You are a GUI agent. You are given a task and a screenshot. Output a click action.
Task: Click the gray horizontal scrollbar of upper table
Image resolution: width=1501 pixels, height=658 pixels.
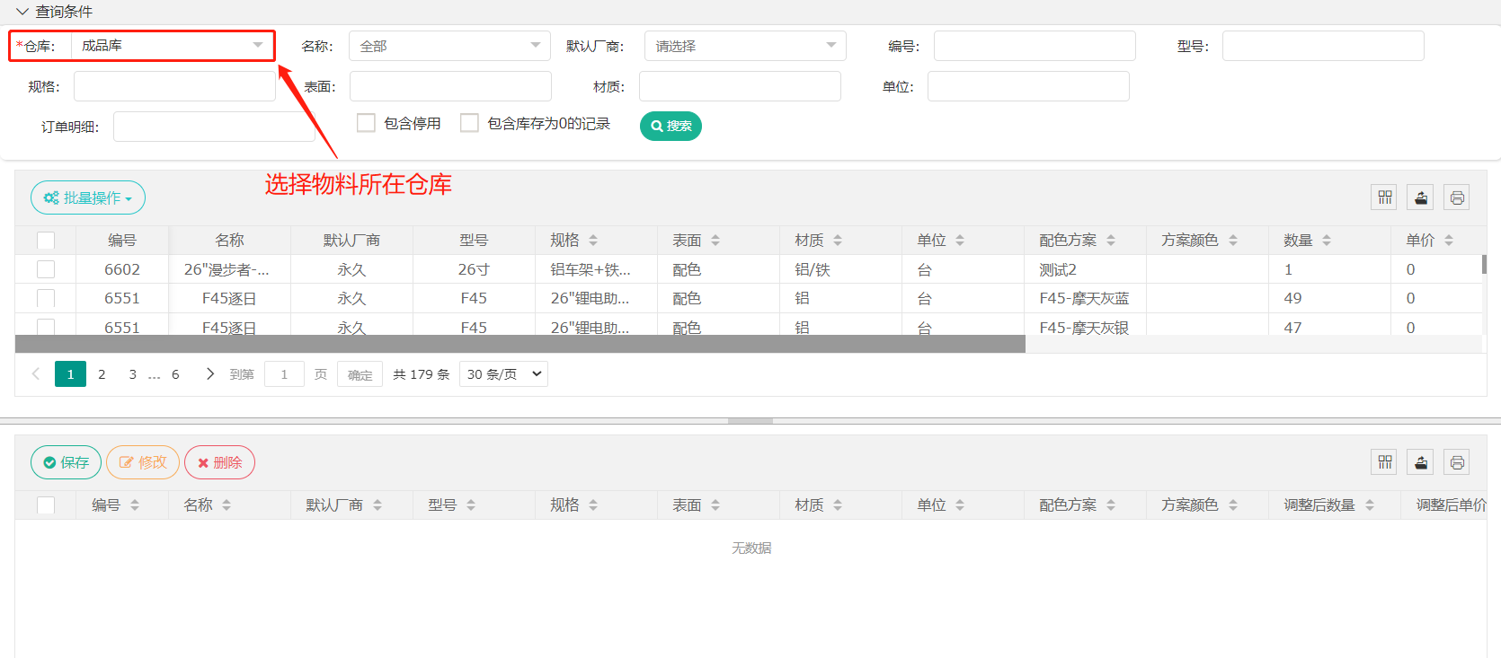(520, 344)
